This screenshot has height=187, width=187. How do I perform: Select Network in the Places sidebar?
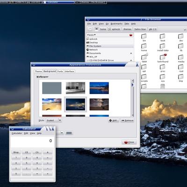(110, 50)
